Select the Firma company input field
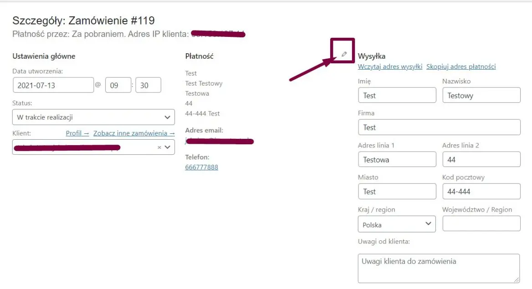532x289 pixels. [439, 127]
